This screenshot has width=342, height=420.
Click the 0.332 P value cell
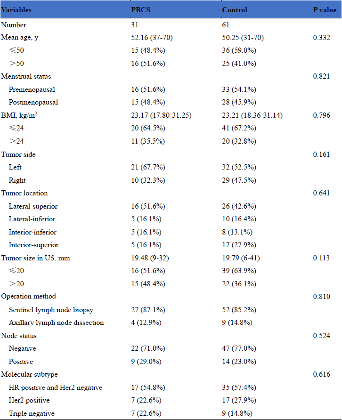[x=322, y=38]
